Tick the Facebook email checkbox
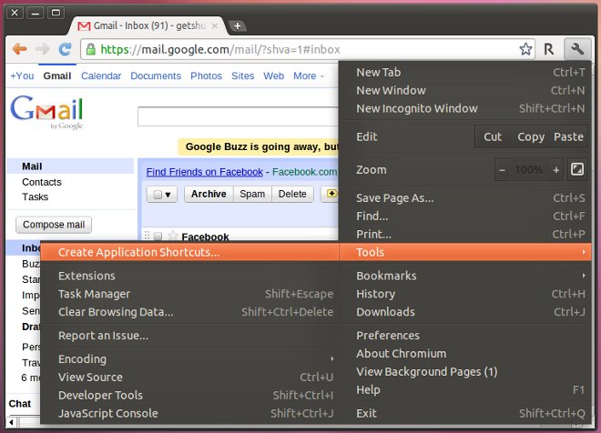This screenshot has height=433, width=601. [158, 237]
